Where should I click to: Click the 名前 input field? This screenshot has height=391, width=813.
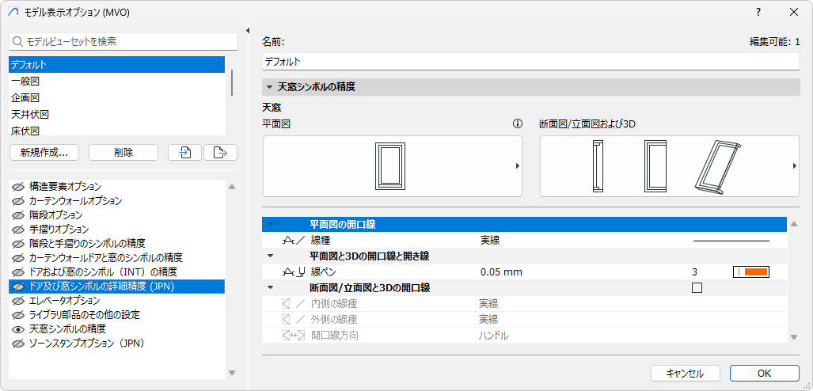pyautogui.click(x=531, y=61)
